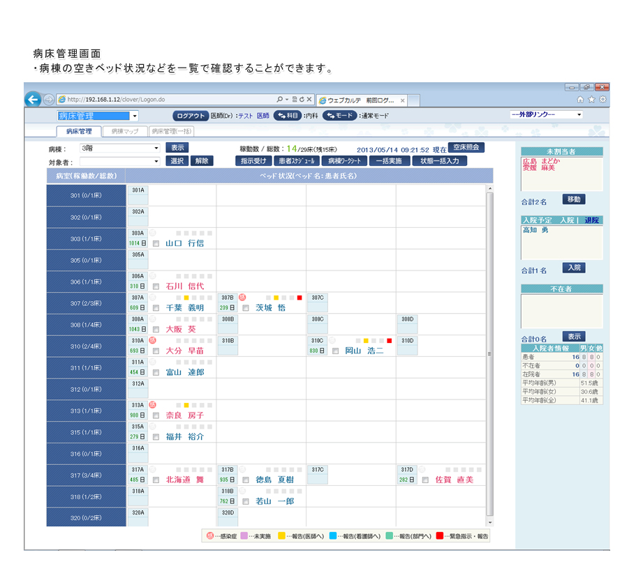This screenshot has height=573, width=643.
Task: Switch to the 病床管理 tab
Action: click(x=79, y=132)
